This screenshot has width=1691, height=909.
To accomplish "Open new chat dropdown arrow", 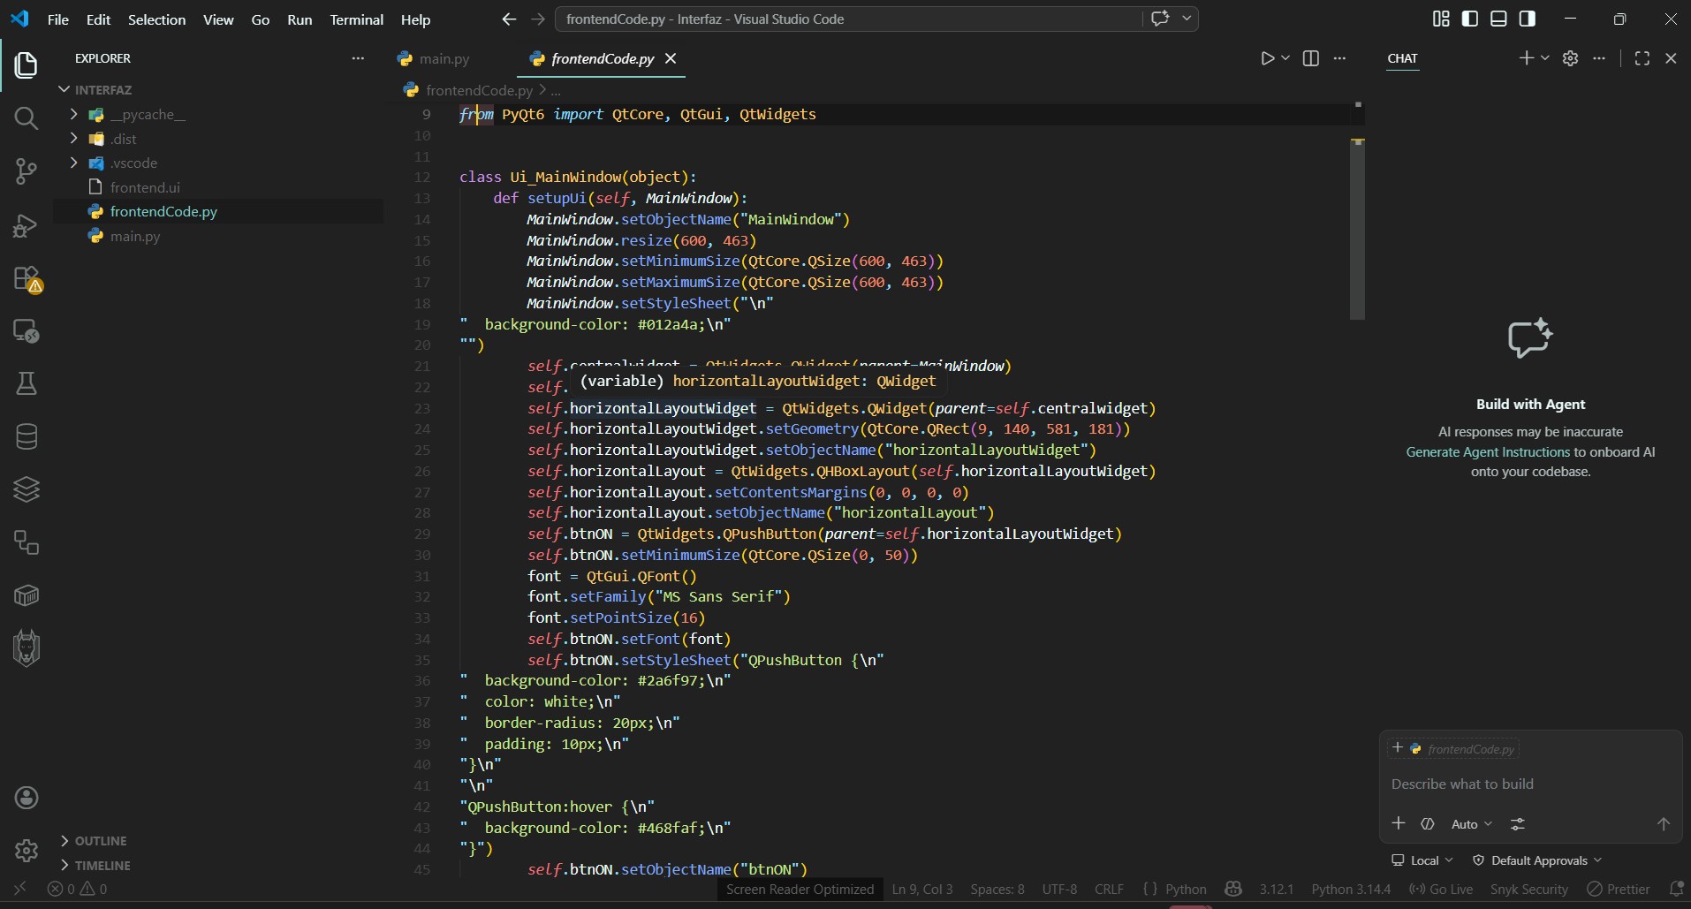I will pyautogui.click(x=1544, y=58).
